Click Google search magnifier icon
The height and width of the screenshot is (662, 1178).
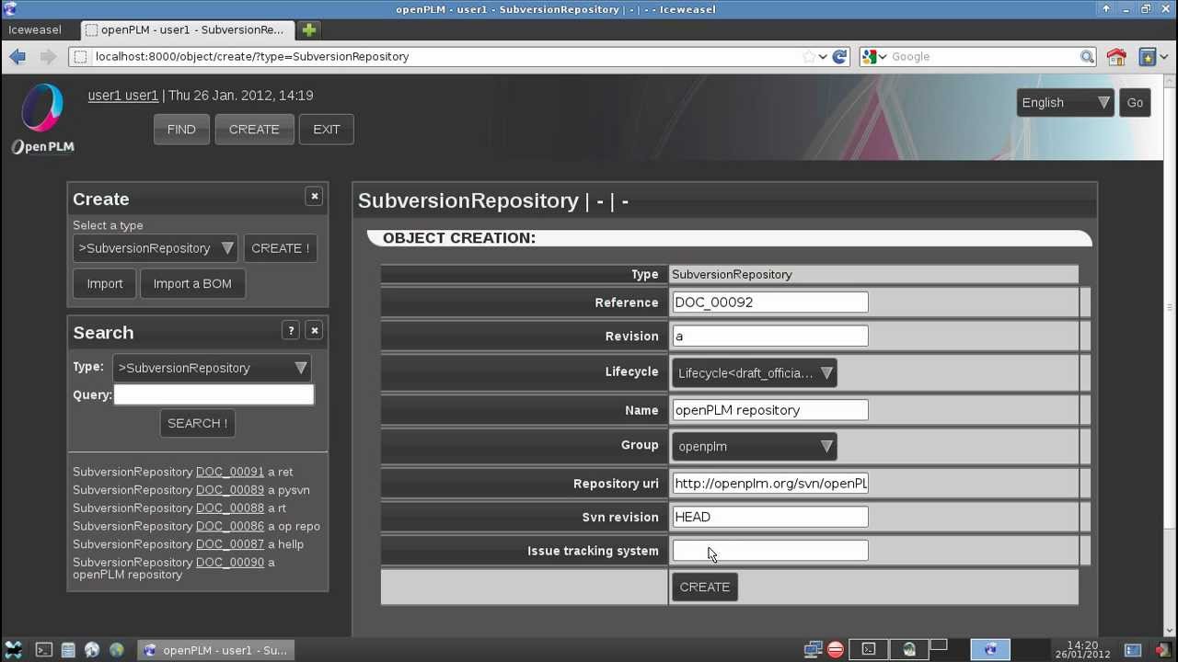1087,56
